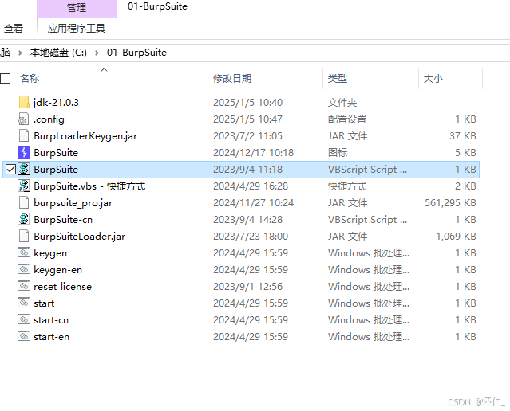Sort by 名称 column header
Image resolution: width=510 pixels, height=411 pixels.
30,79
